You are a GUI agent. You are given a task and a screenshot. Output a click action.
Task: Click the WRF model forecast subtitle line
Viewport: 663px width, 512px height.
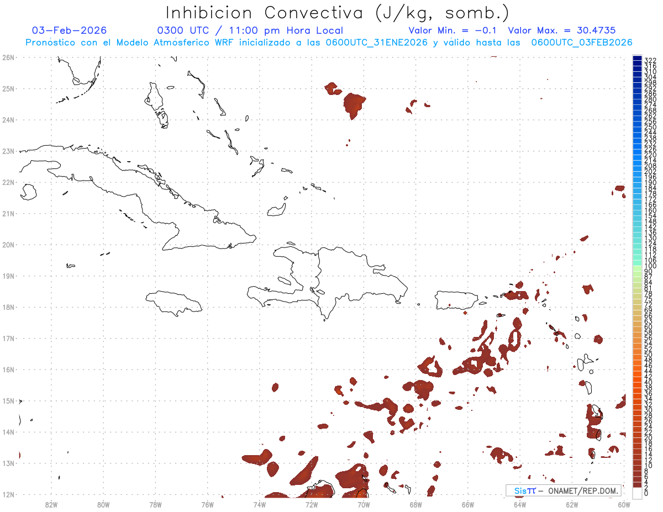click(x=329, y=43)
